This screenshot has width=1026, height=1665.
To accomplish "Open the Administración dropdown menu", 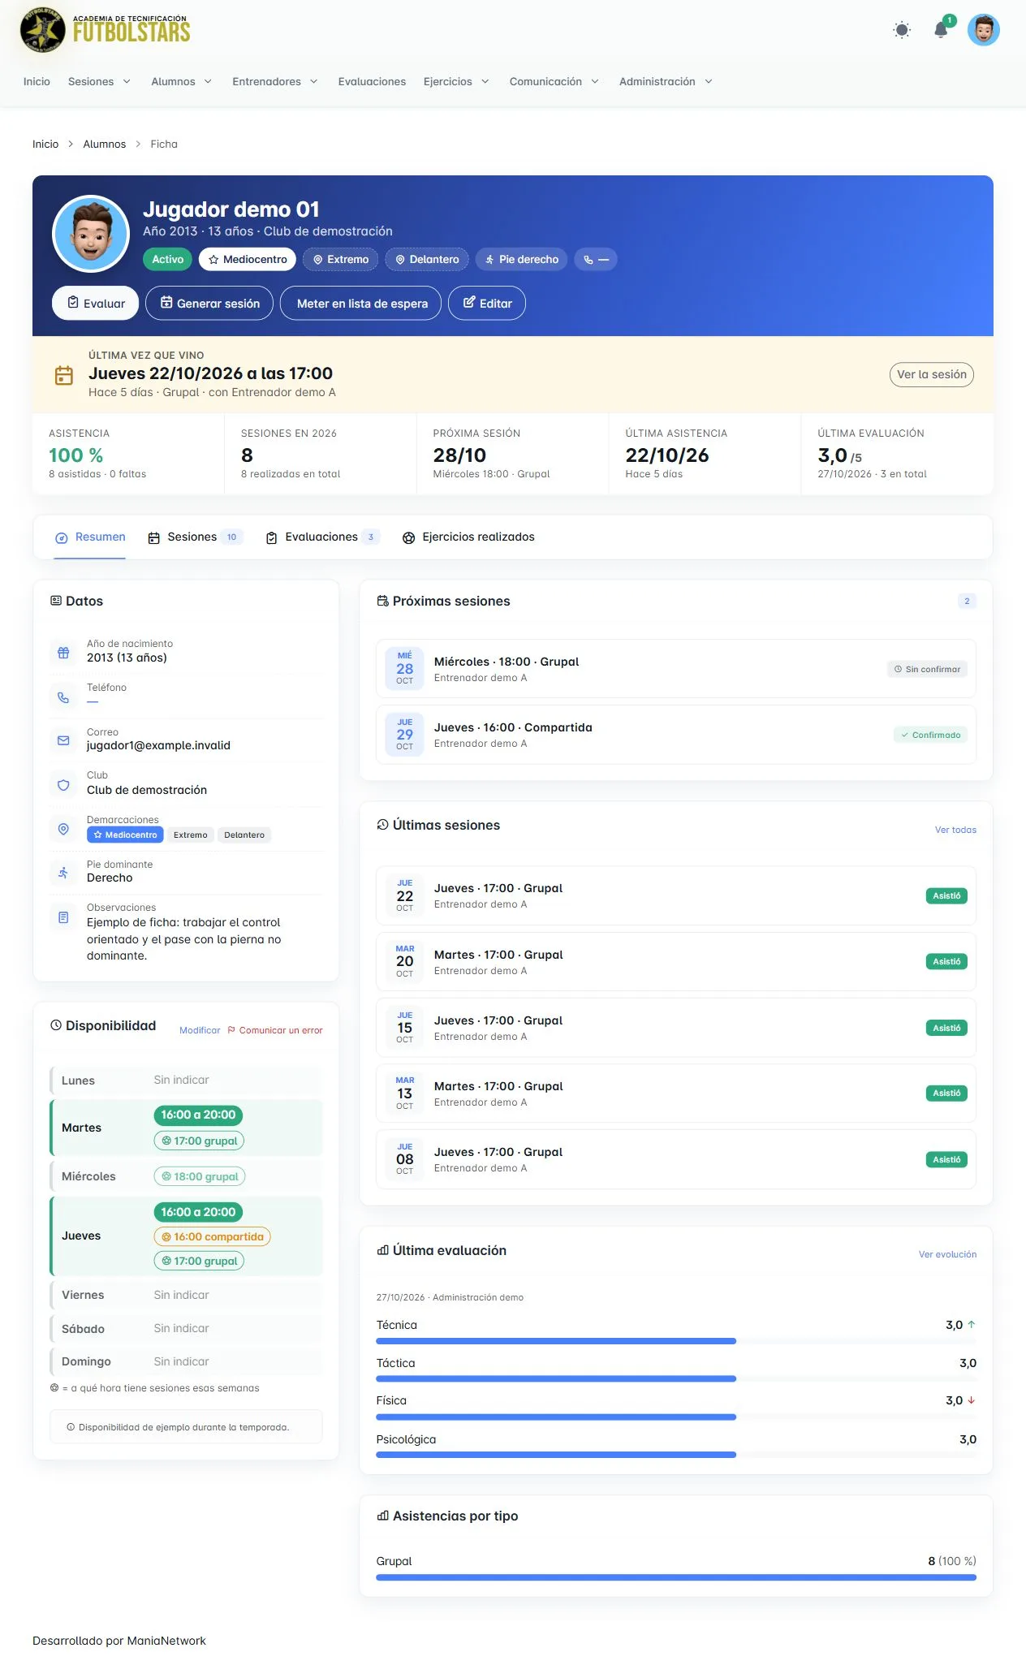I will 666,81.
